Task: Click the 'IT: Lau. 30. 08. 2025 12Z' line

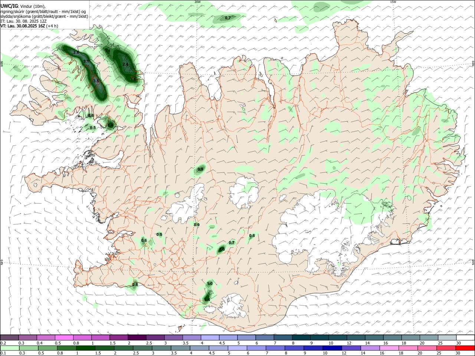Action: (23, 21)
